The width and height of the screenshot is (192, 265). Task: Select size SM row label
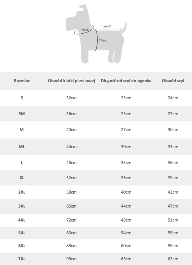point(22,114)
